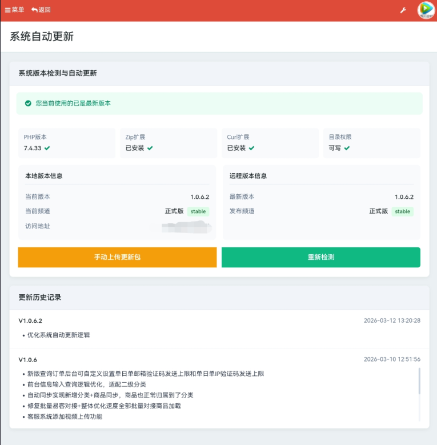Click the 2026-03-12 13:20:28 timestamp
The width and height of the screenshot is (437, 445).
click(392, 320)
